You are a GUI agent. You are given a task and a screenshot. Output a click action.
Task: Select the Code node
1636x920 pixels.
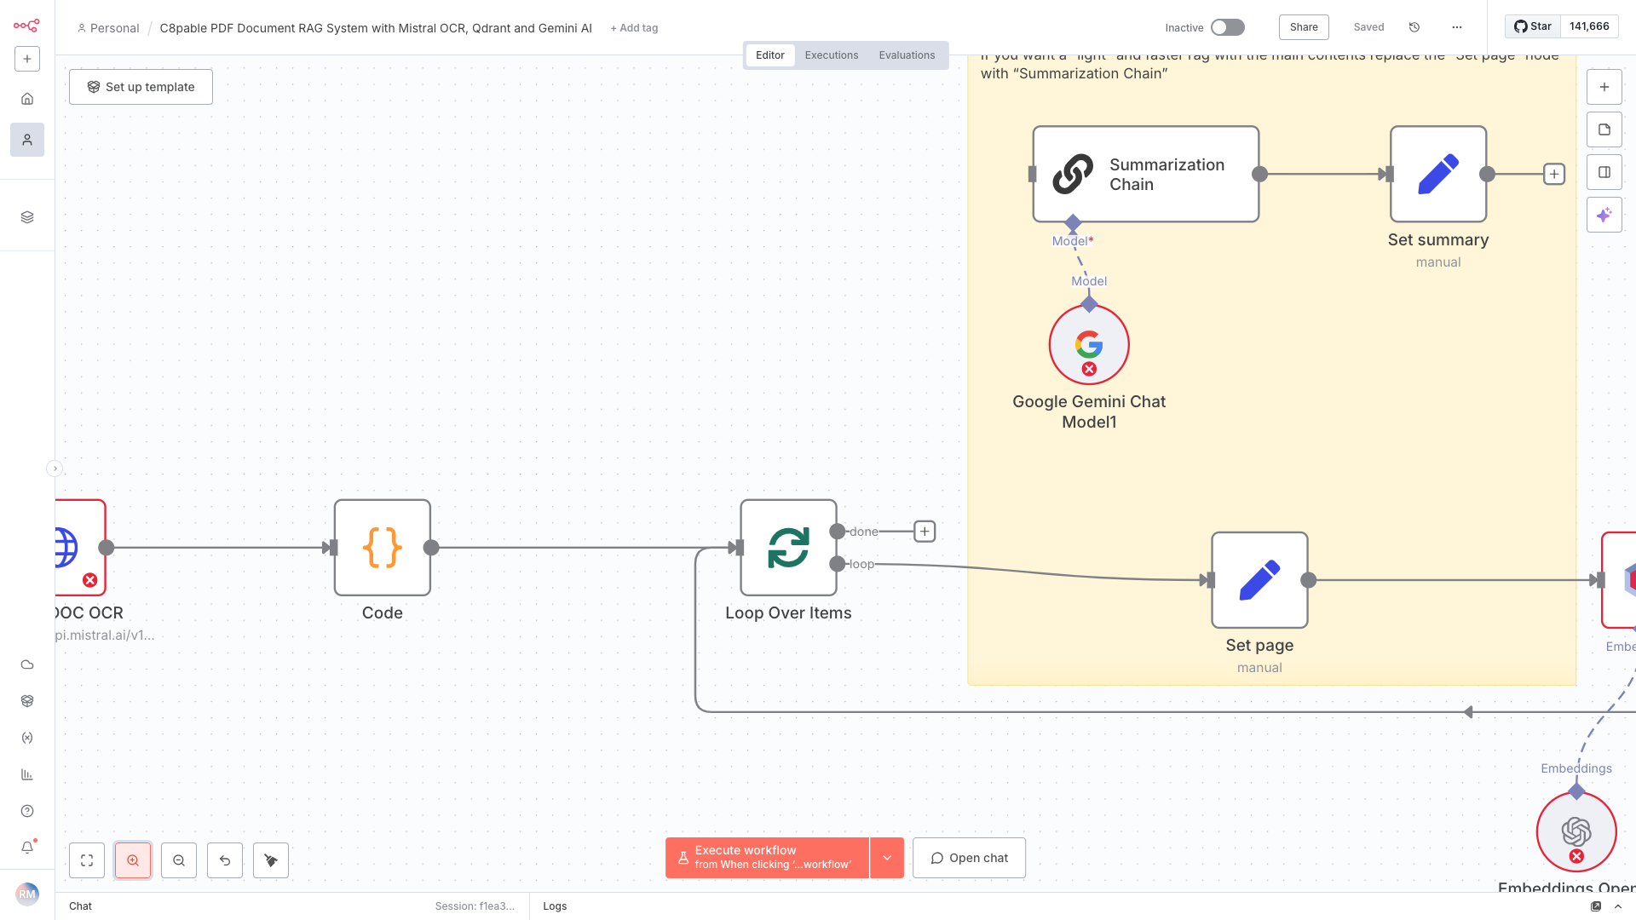[x=383, y=548]
